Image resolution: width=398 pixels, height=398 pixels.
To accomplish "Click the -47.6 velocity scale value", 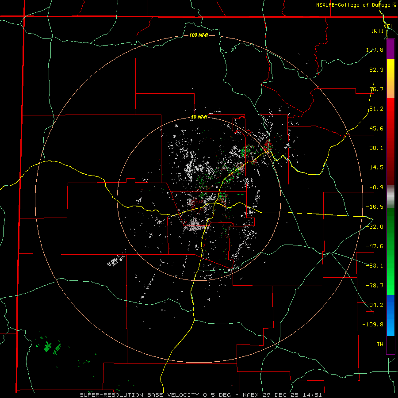I will click(375, 246).
